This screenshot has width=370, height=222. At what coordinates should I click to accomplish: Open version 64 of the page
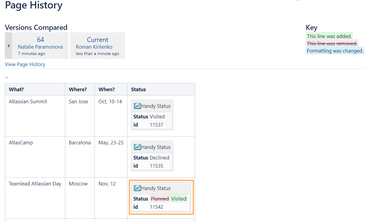pos(40,40)
